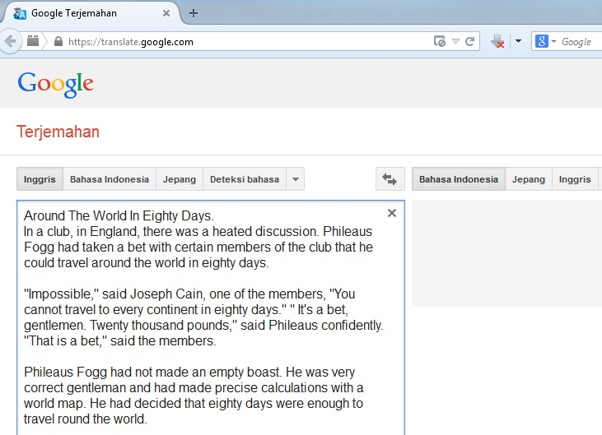Image resolution: width=602 pixels, height=435 pixels.
Task: Swap source and target languages
Action: click(390, 179)
